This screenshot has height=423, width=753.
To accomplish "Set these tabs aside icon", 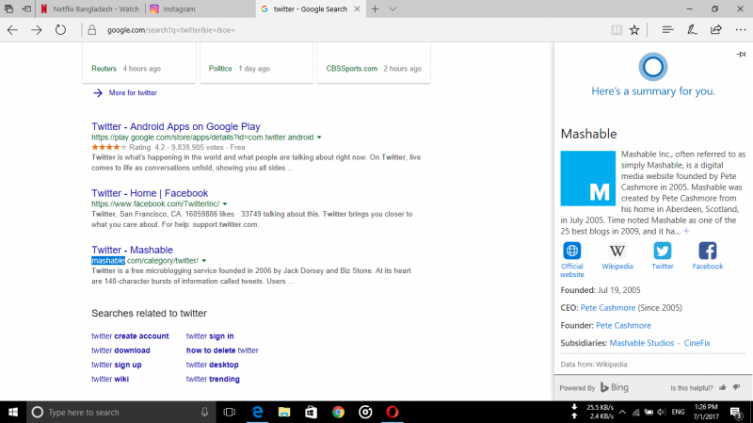I will click(x=27, y=8).
